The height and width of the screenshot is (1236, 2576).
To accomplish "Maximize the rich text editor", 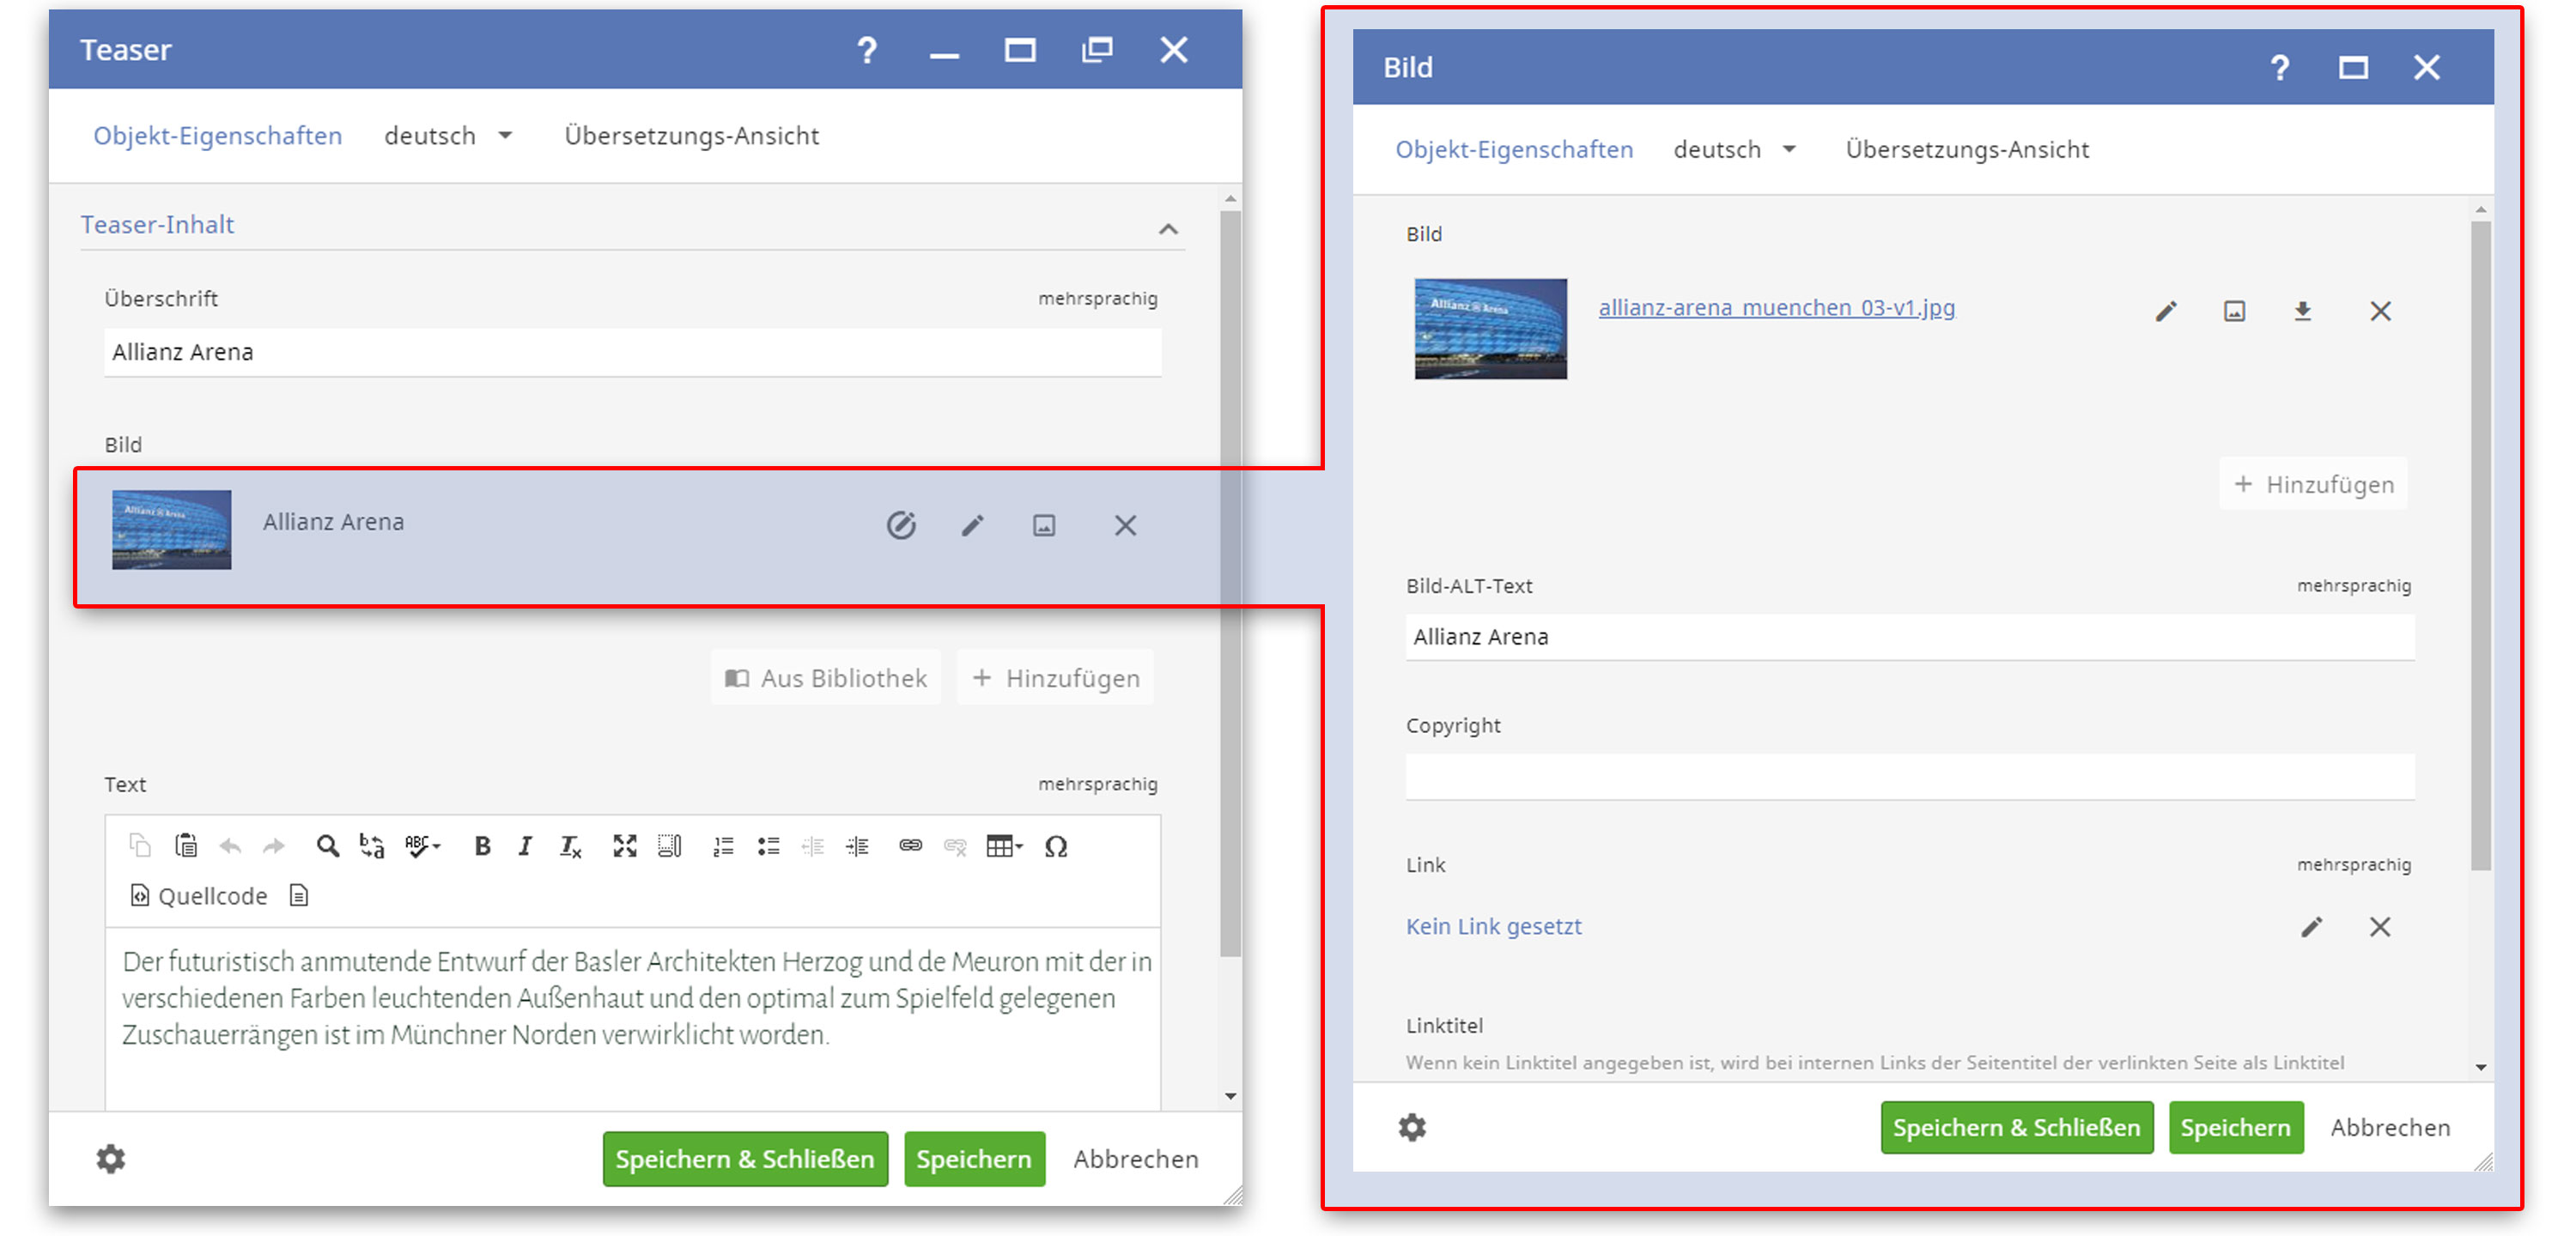I will (x=625, y=846).
